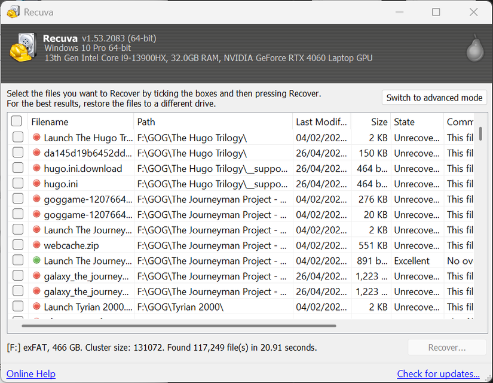Tick the select-all checkbox in the header row
493x383 pixels.
[16, 121]
